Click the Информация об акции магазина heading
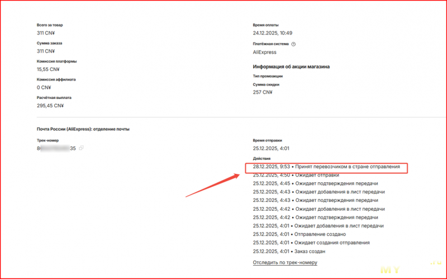447x279 pixels. (291, 67)
